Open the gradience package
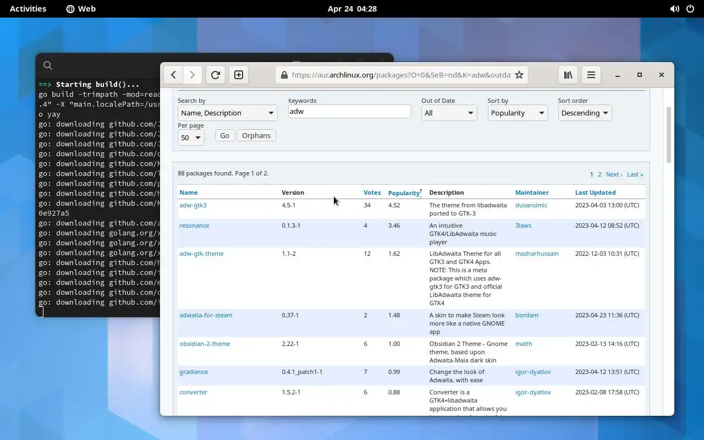The height and width of the screenshot is (440, 704). 194,372
